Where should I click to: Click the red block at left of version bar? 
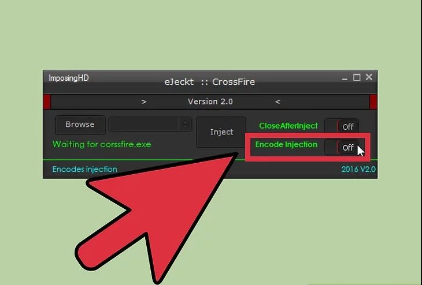pos(47,102)
